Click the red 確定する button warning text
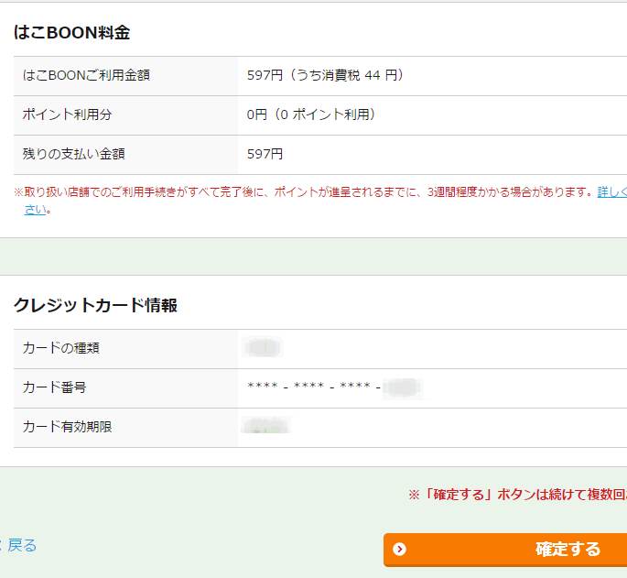 [517, 495]
